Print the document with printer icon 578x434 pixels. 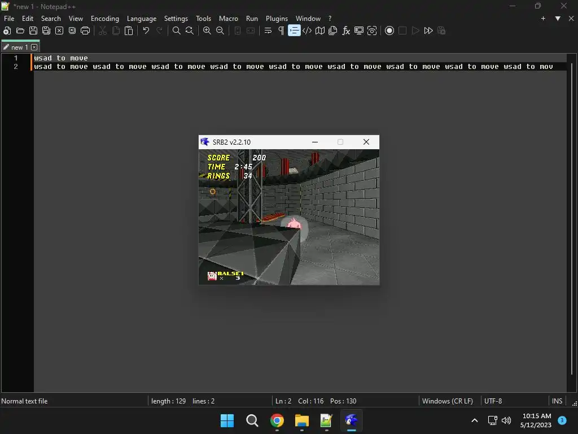[85, 31]
